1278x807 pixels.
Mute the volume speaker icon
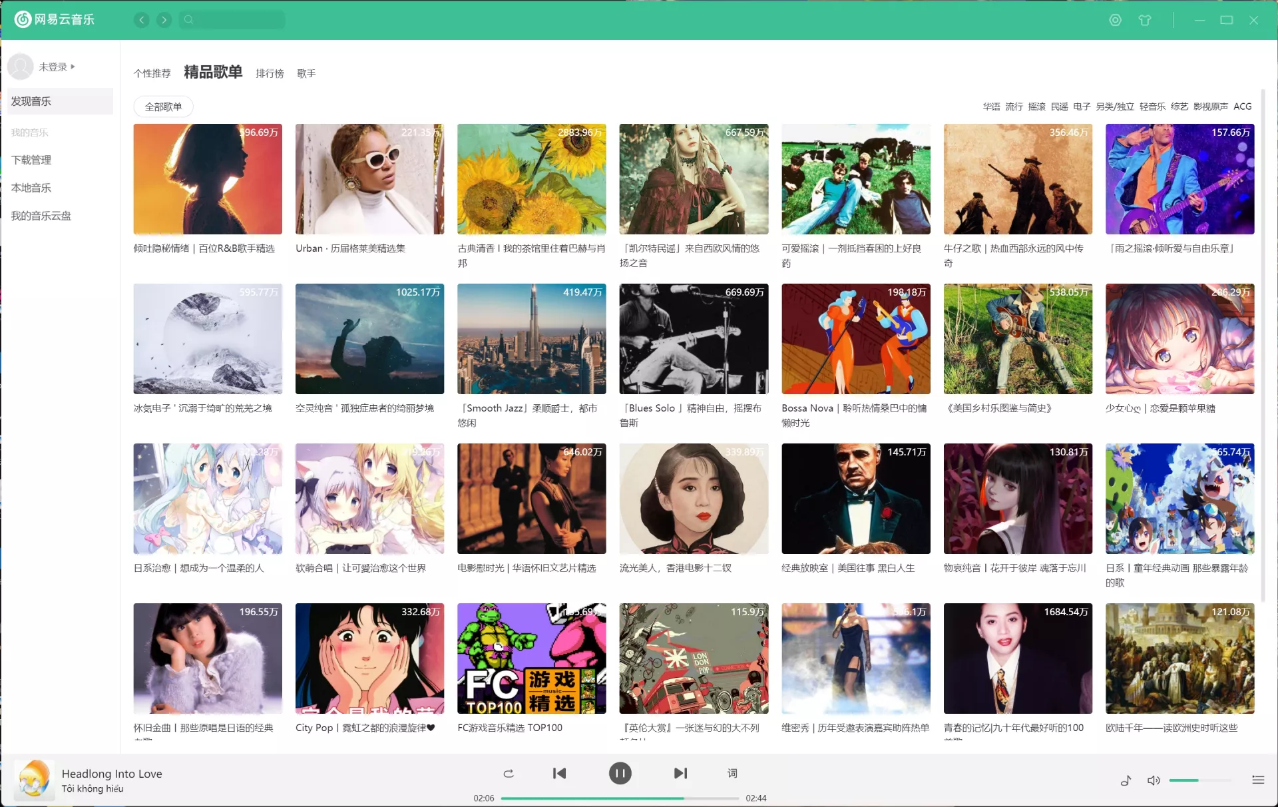click(1154, 780)
